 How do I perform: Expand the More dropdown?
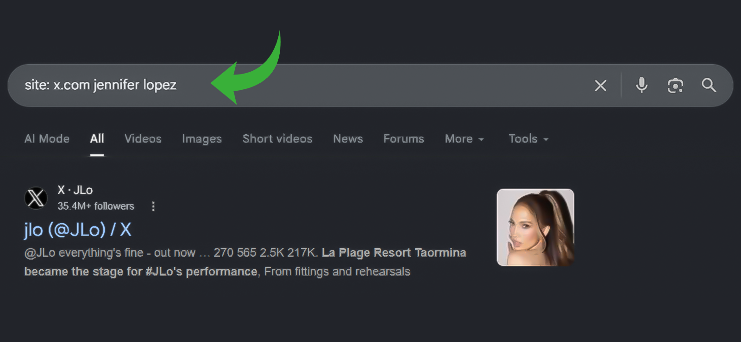465,139
